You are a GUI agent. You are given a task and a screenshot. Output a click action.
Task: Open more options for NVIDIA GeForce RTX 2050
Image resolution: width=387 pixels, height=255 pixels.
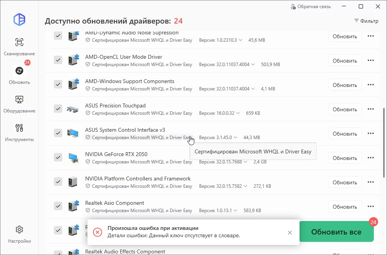371,158
